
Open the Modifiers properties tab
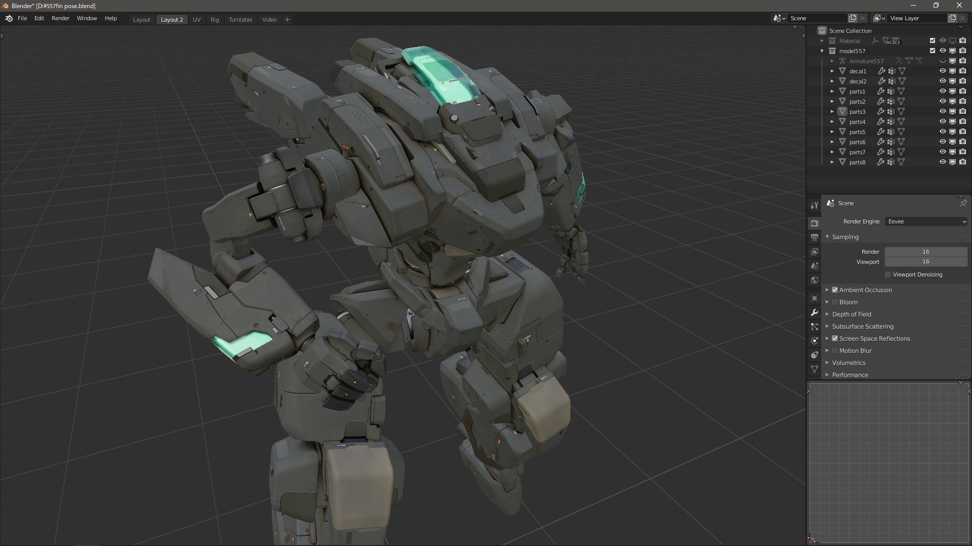(x=814, y=312)
